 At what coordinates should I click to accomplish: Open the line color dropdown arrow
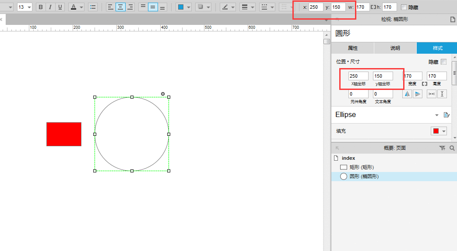[x=233, y=7]
